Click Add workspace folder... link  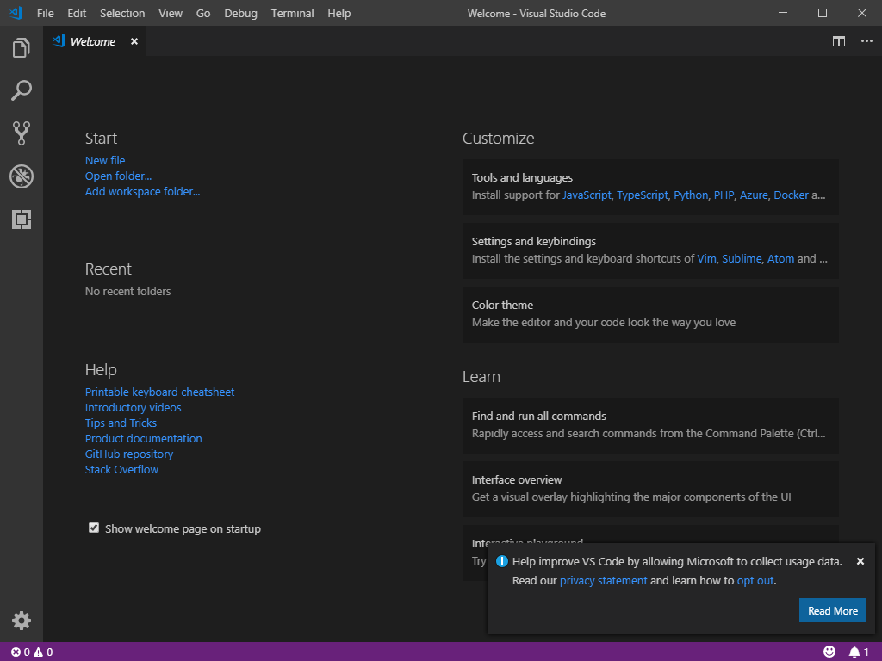pyautogui.click(x=142, y=192)
